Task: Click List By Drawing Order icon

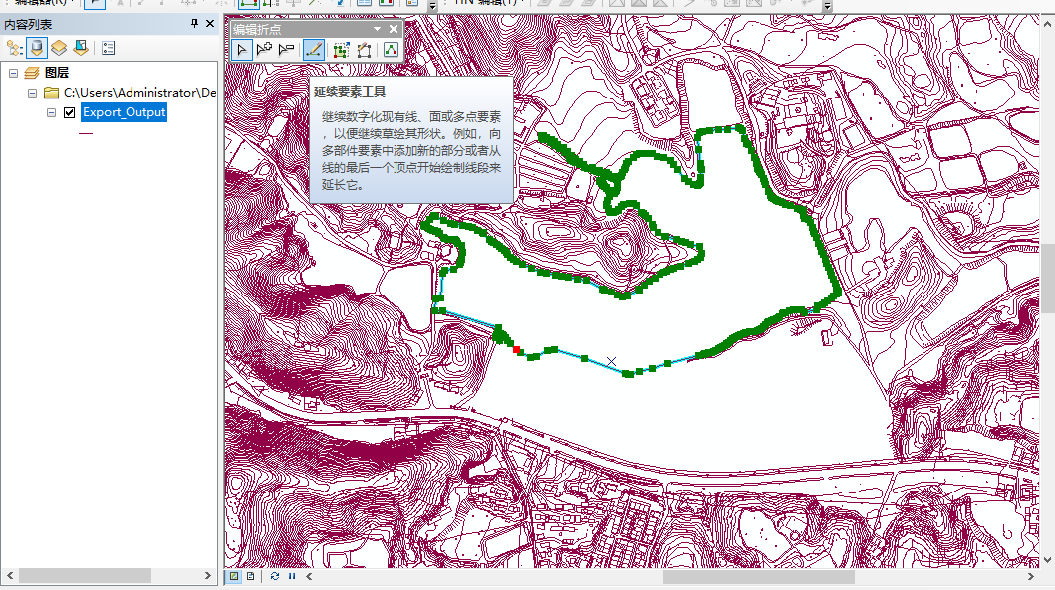Action: click(15, 47)
